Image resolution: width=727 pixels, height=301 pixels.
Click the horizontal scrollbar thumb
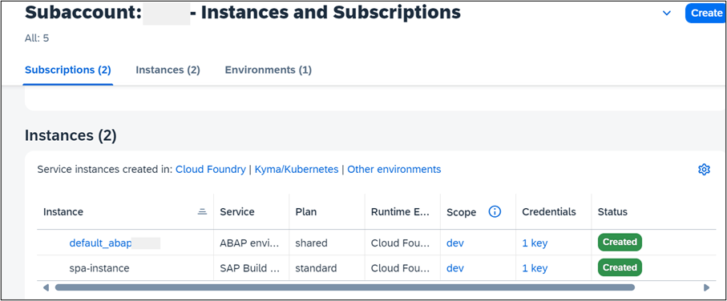pyautogui.click(x=345, y=287)
